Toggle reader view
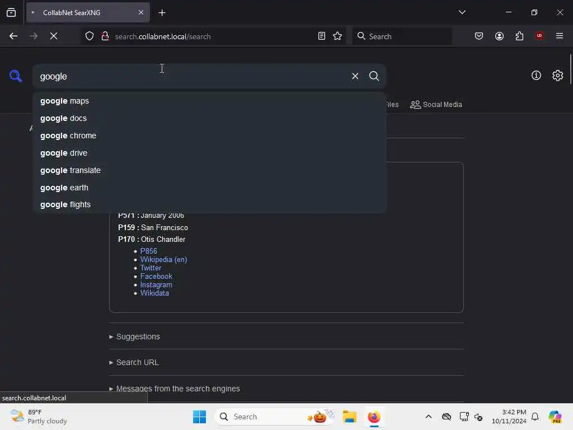Screen dimensions: 573x430 tap(322, 36)
